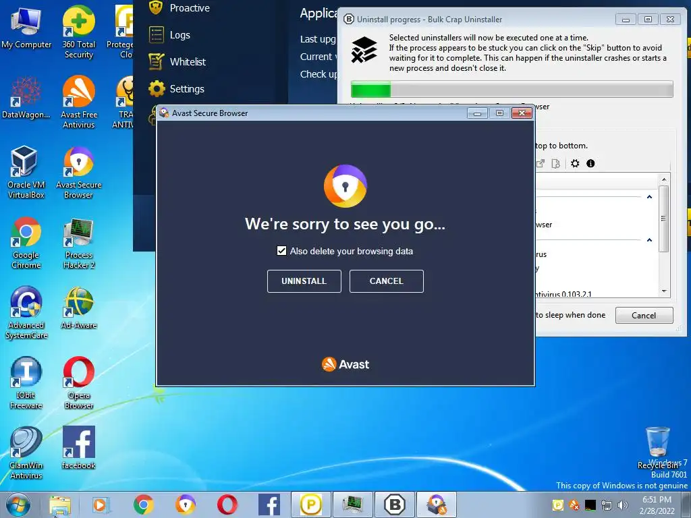Click the UNINSTALL button in Avast dialog
The width and height of the screenshot is (691, 518).
[304, 281]
